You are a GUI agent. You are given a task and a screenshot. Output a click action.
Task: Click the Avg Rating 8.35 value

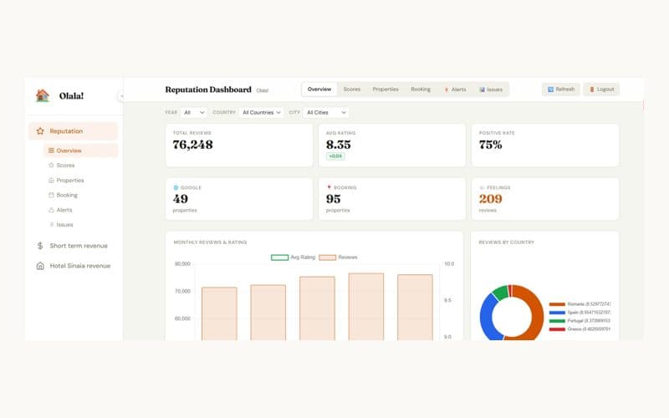[x=339, y=145]
